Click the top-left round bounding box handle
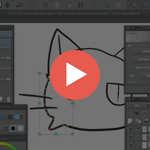 tap(39, 73)
